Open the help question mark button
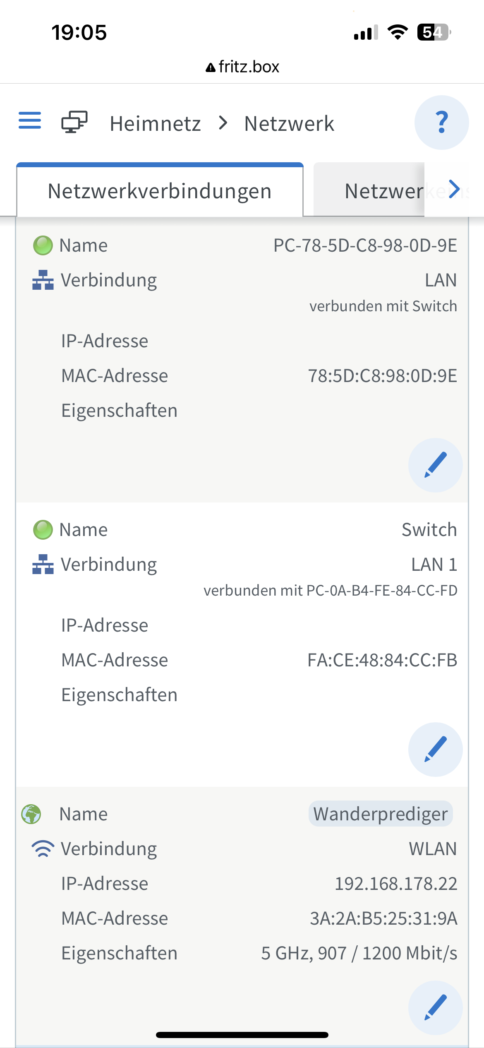The image size is (484, 1048). tap(441, 123)
